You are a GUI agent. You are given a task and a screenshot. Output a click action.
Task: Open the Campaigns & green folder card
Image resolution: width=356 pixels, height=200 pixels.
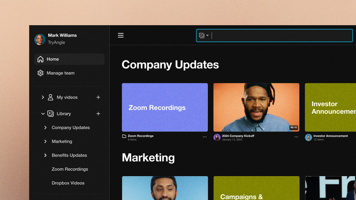pyautogui.click(x=256, y=188)
